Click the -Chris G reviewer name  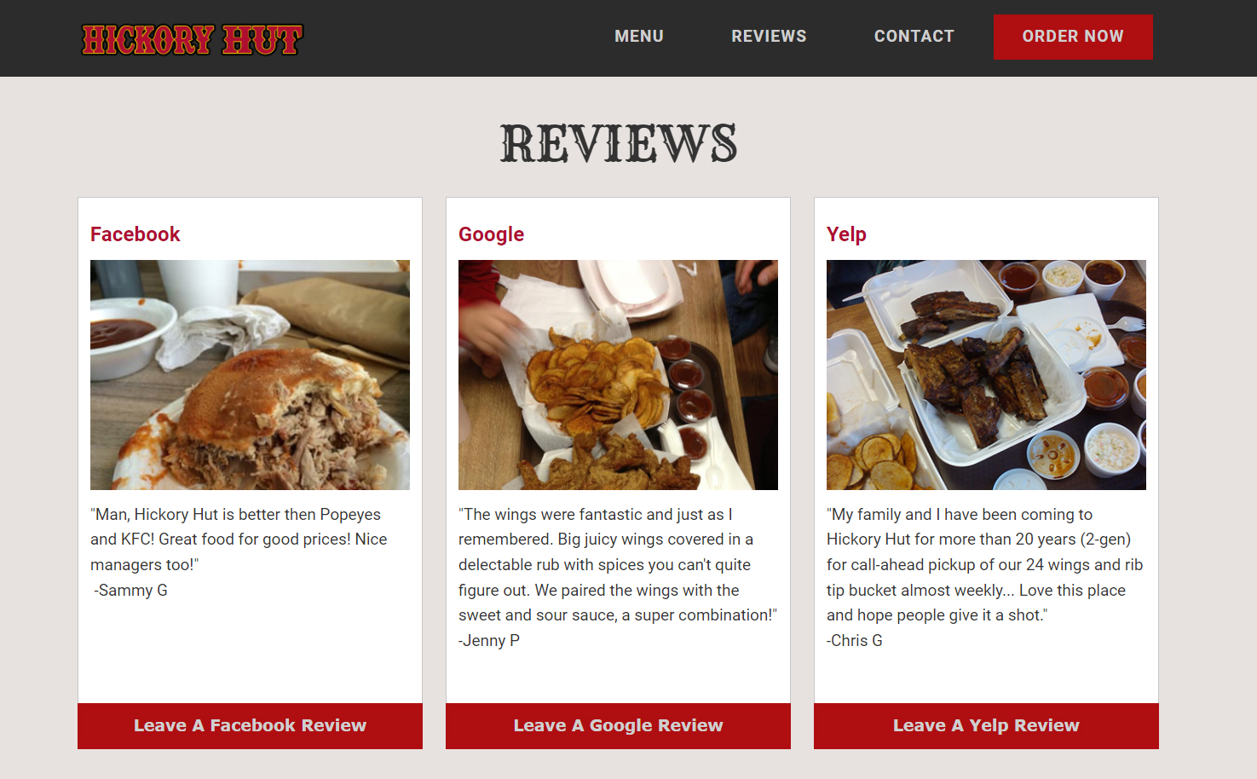pyautogui.click(x=855, y=641)
